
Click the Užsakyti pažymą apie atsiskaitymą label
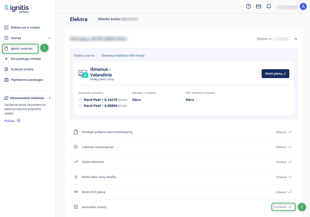pos(107,132)
